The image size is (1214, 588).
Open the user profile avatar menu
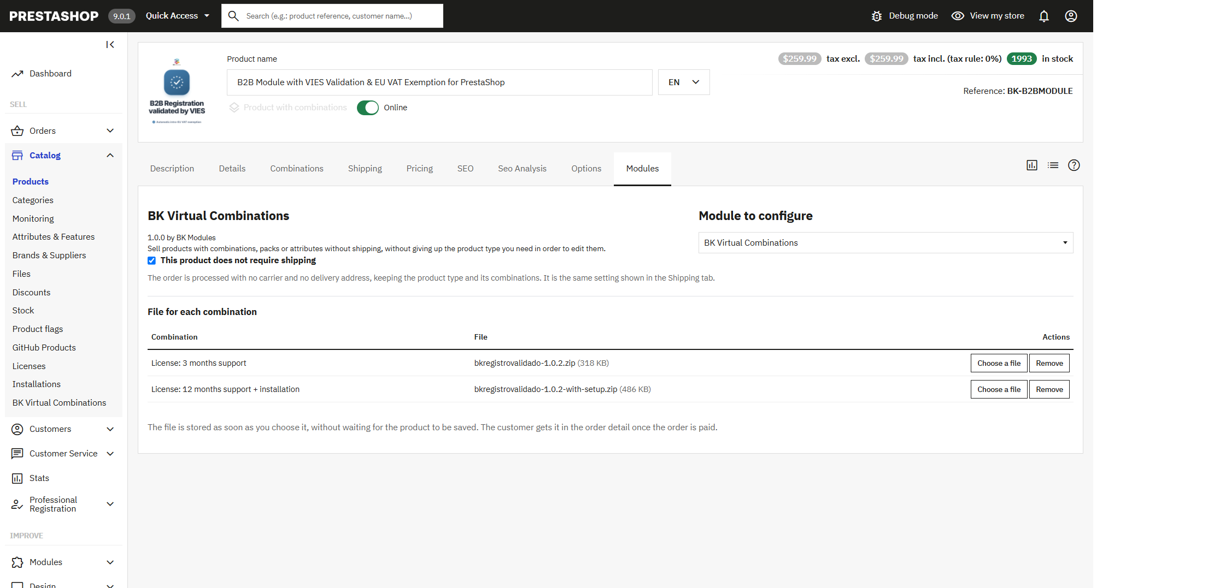coord(1071,16)
